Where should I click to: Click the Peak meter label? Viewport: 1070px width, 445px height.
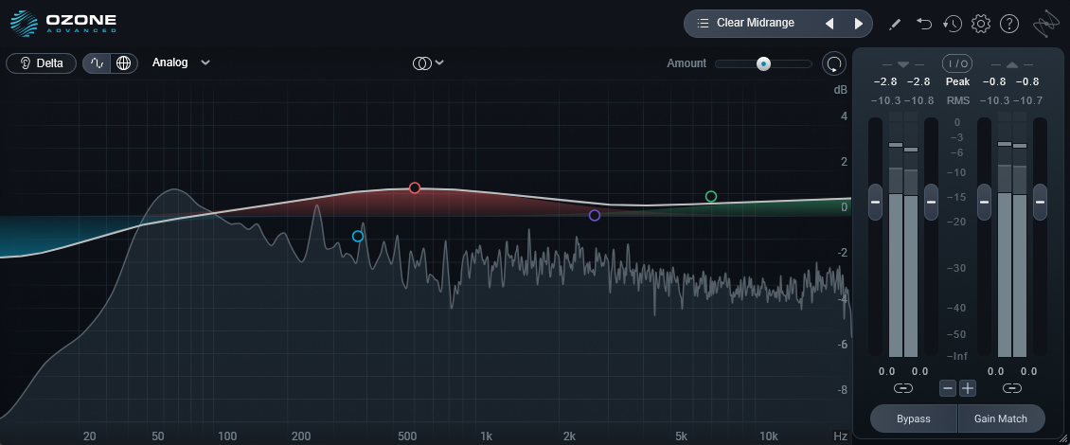957,82
